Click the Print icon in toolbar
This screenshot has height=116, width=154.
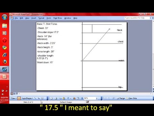56,98
